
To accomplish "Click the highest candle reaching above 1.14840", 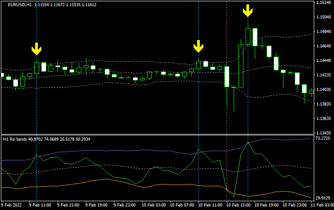I will (x=248, y=36).
